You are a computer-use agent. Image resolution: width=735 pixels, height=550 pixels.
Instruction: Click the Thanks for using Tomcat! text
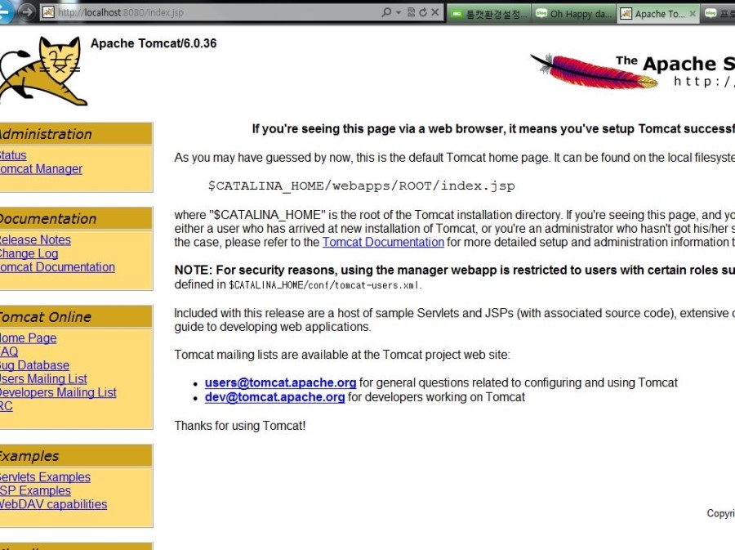[240, 426]
